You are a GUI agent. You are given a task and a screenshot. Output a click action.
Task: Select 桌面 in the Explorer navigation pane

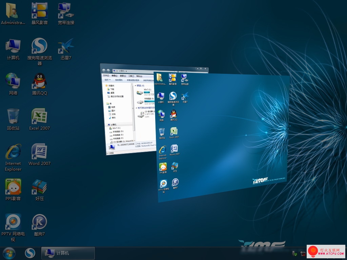[x=111, y=93]
